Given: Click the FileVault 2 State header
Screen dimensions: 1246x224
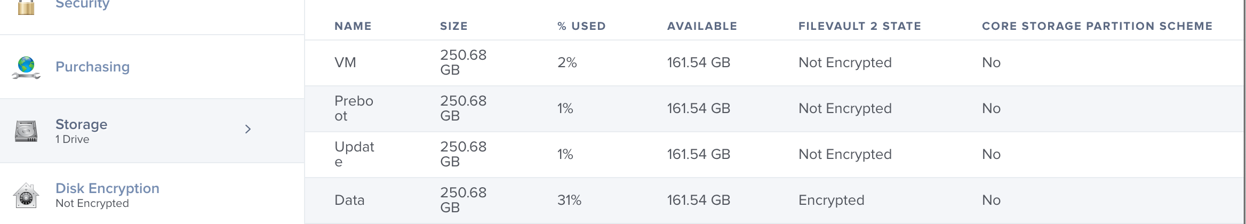Looking at the screenshot, I should tap(860, 26).
